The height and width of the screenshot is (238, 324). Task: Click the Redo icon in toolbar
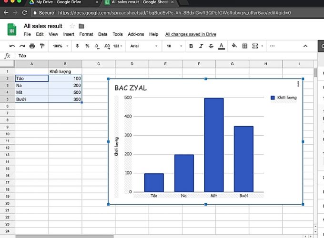point(22,46)
